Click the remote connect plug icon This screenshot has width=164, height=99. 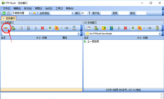[6, 28]
